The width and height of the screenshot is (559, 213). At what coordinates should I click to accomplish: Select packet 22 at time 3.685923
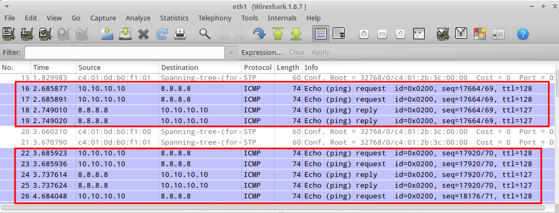click(x=277, y=153)
